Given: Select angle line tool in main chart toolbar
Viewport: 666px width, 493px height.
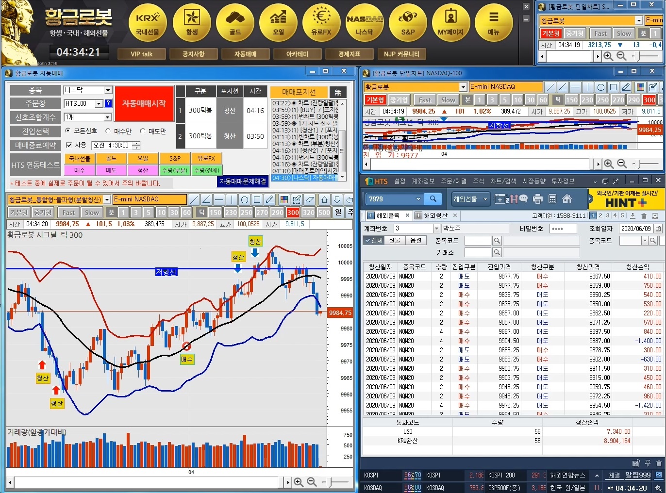Looking at the screenshot, I should coord(206,199).
